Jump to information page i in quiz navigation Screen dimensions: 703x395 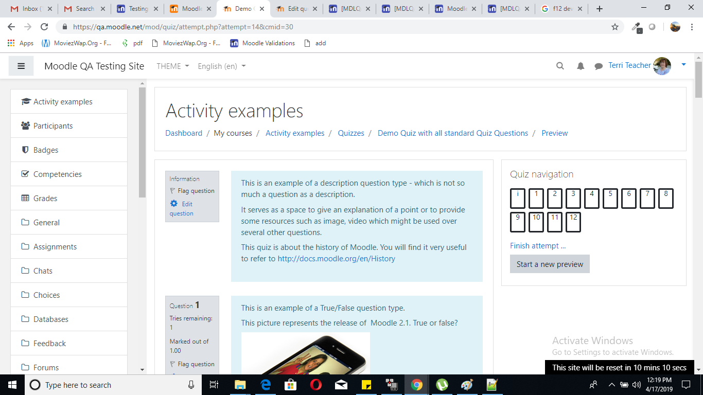click(518, 199)
